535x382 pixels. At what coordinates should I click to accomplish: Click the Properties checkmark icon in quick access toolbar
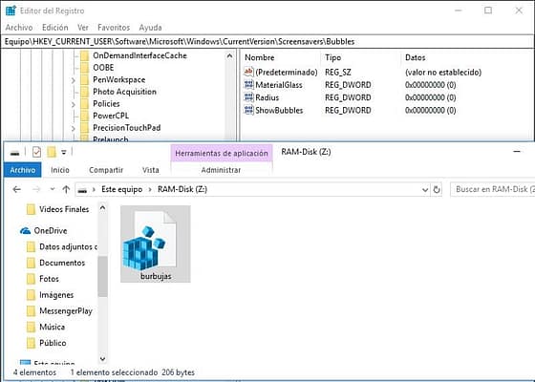(36, 152)
